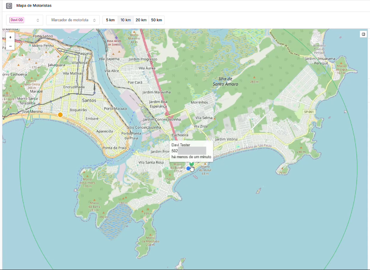The width and height of the screenshot is (370, 270).
Task: Click the Encruzilhada label
Action: pyautogui.click(x=74, y=87)
